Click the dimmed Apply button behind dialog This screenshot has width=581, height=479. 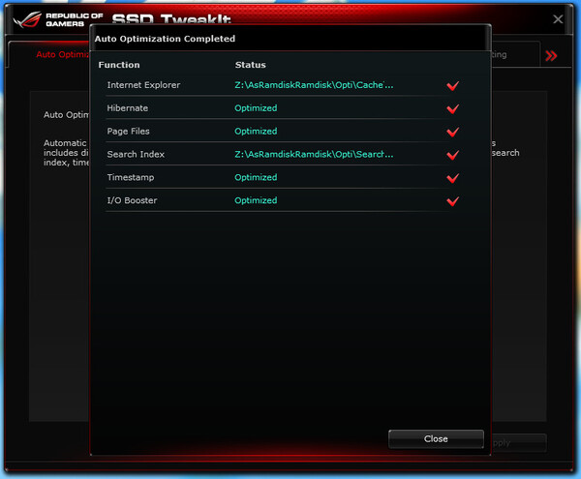519,443
